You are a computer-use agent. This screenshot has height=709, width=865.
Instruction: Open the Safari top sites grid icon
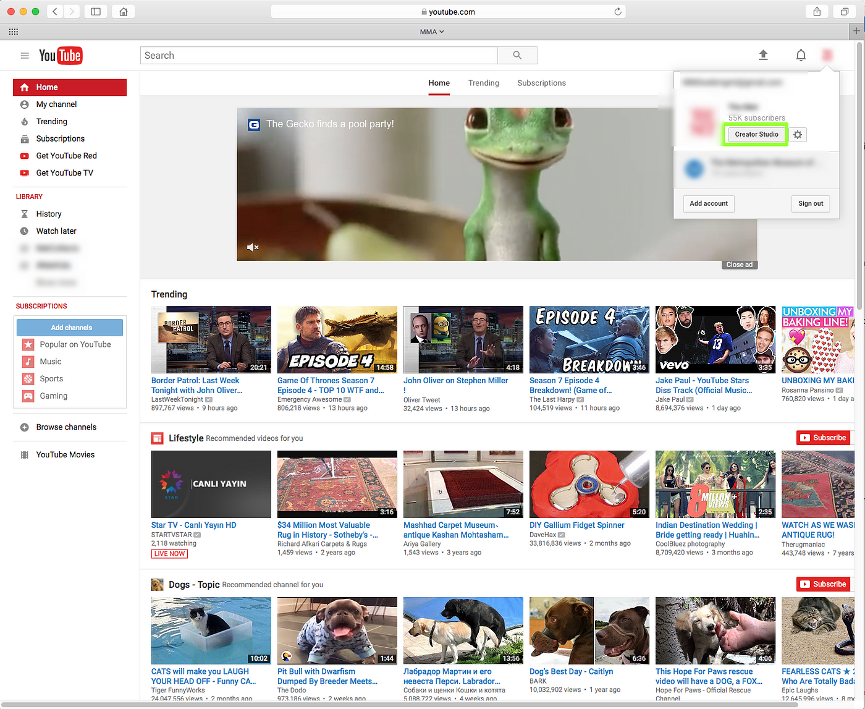[x=14, y=32]
